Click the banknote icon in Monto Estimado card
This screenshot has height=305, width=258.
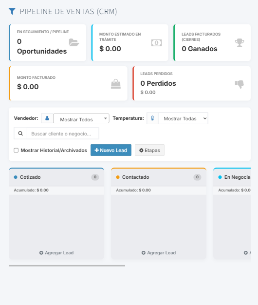coord(156,43)
